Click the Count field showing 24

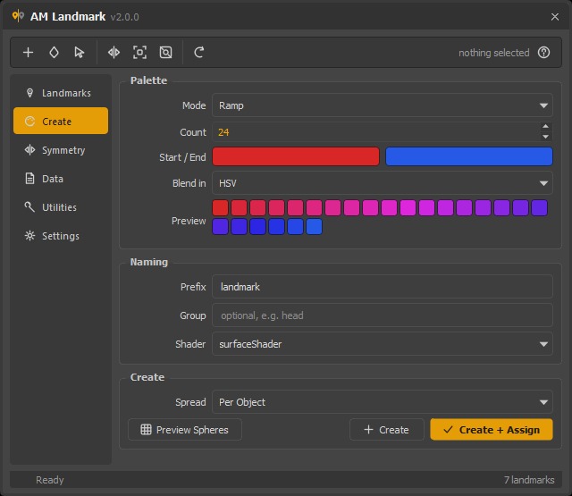375,132
